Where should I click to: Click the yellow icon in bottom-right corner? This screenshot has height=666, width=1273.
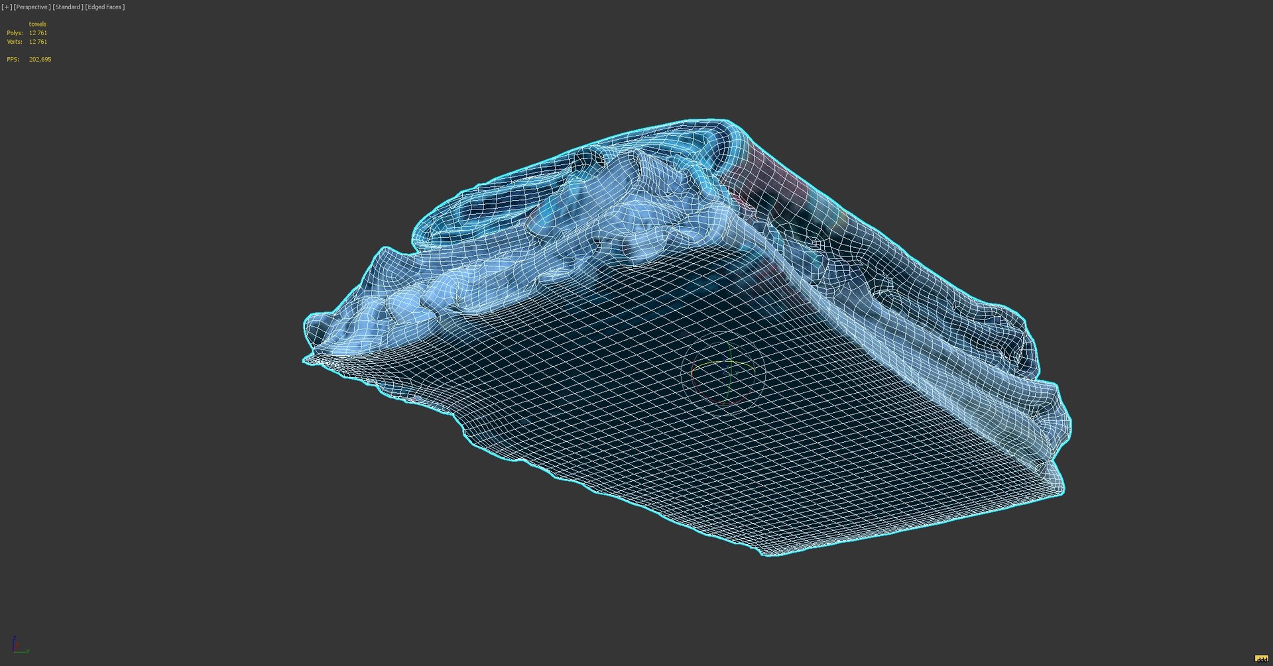(1261, 659)
